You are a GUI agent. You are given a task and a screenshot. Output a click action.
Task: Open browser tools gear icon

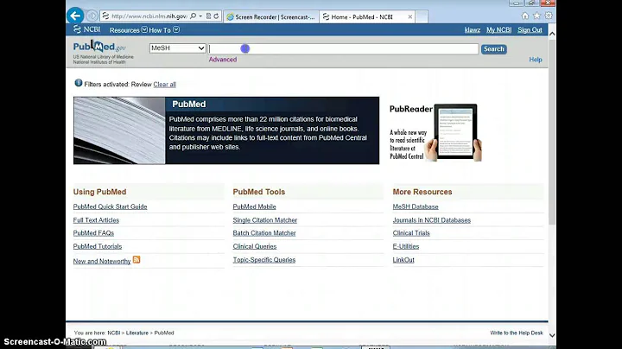pyautogui.click(x=549, y=16)
